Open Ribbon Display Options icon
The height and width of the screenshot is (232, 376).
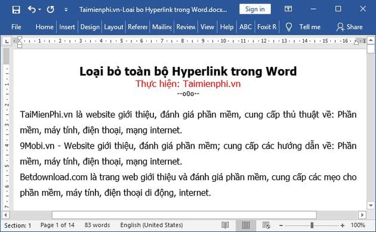(288, 9)
